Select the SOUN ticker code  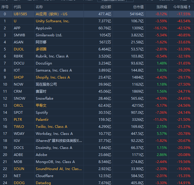point(19,169)
